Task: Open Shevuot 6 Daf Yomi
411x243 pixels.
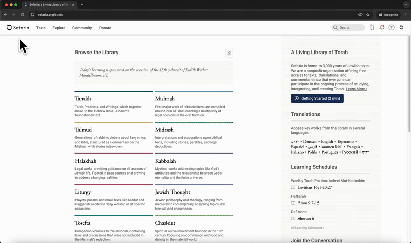Action: tap(306, 219)
